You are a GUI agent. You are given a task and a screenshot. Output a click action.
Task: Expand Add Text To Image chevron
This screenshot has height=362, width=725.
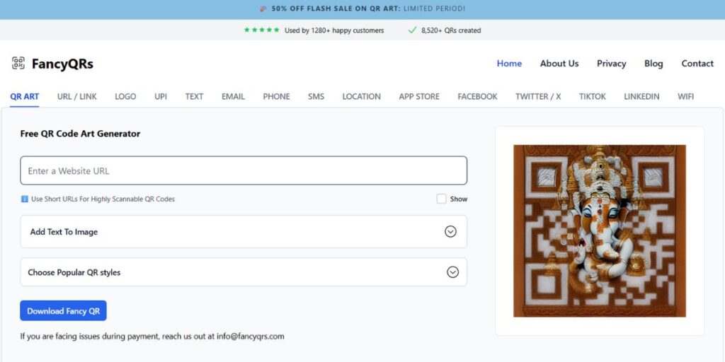point(451,231)
